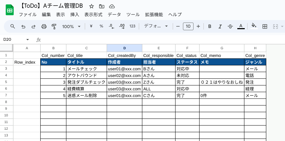Open the text color picker
285x141 pixels.
click(241, 26)
